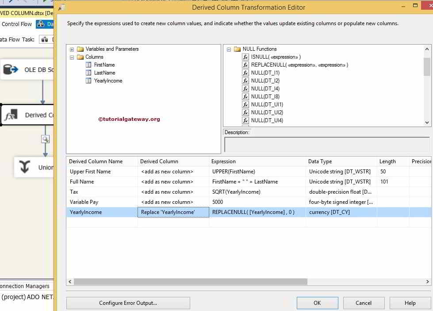Viewport: 433px width, 311px height.
Task: Click the Cancel button
Action: [364, 303]
